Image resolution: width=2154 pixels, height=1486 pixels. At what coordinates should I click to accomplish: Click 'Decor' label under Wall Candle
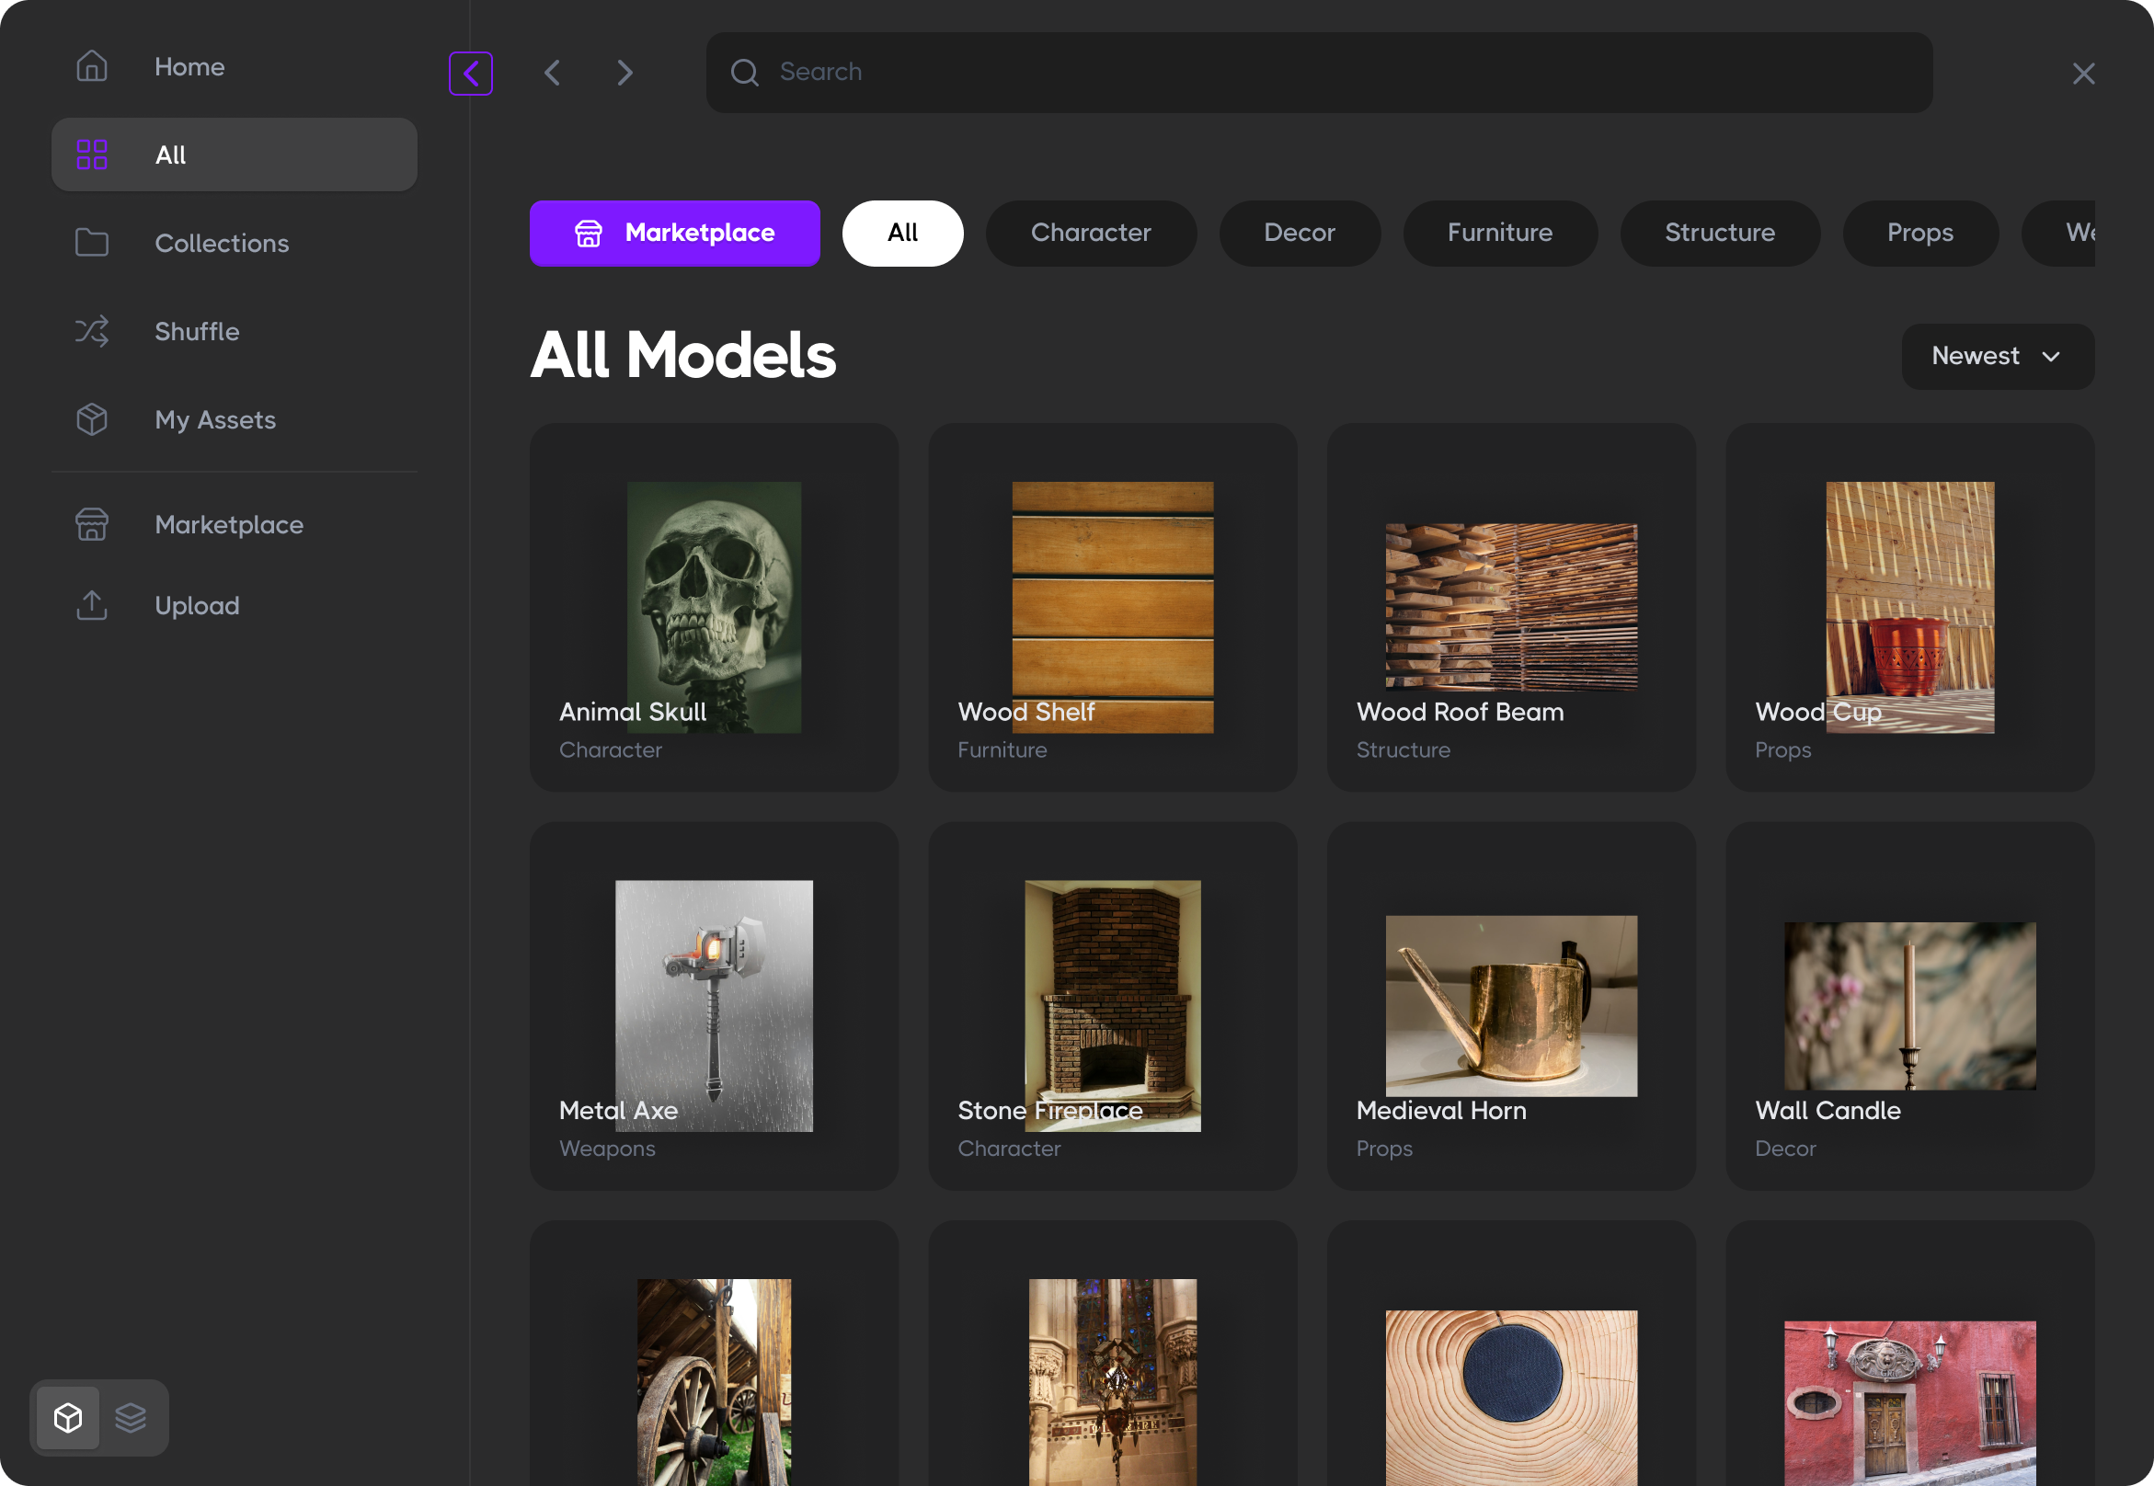(1784, 1148)
